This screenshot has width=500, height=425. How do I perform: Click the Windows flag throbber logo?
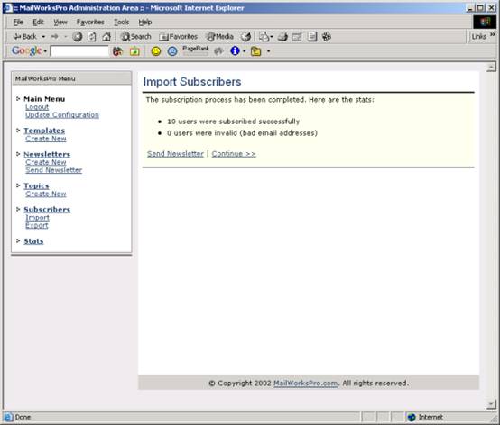click(485, 22)
